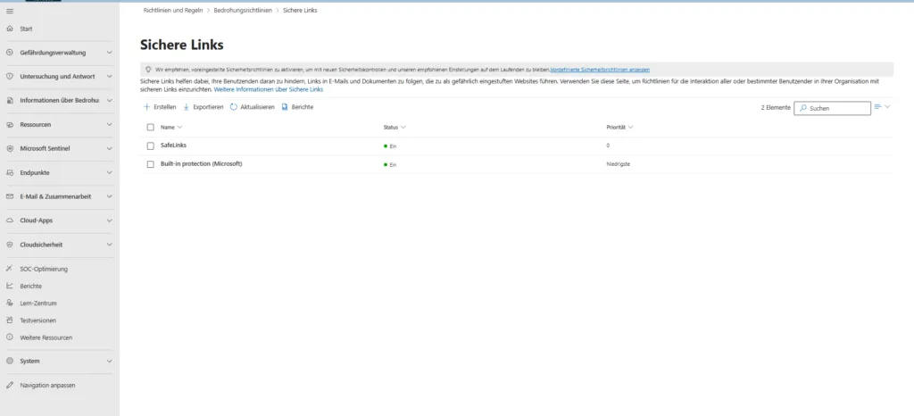
Task: Click the Berichte toolbar button
Action: pos(297,107)
